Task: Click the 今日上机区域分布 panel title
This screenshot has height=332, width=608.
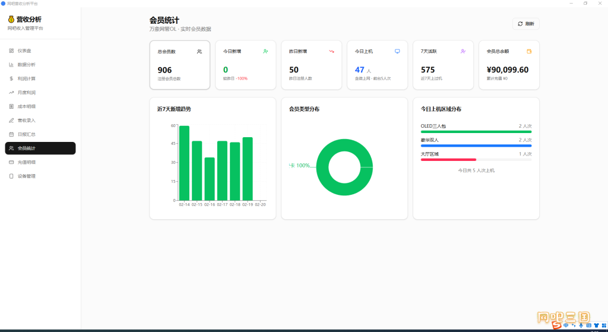Action: pyautogui.click(x=441, y=109)
